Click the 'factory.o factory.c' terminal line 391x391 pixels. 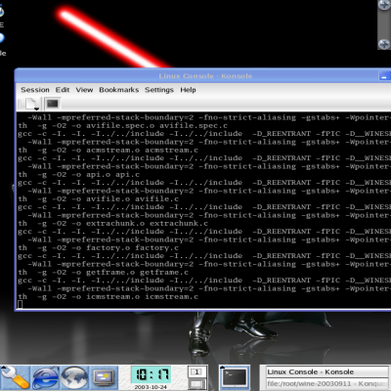132,248
